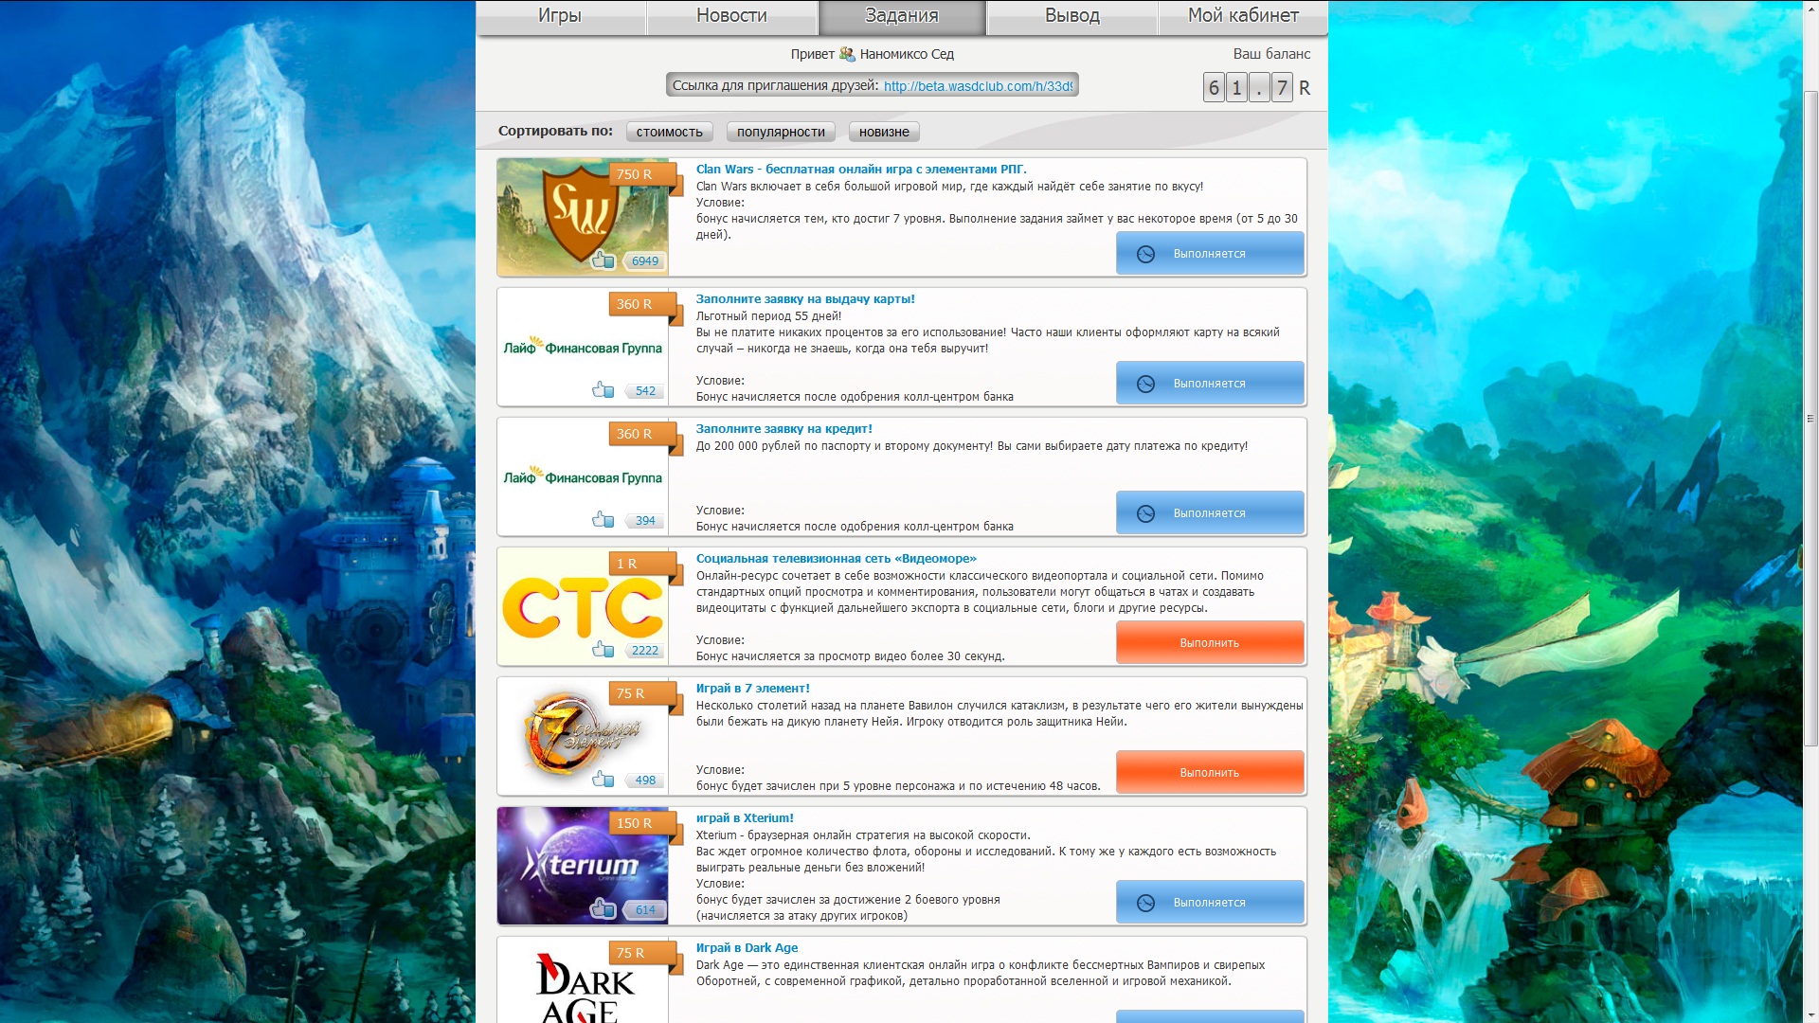Open 'играй в Xterium!' link
The image size is (1819, 1023).
pyautogui.click(x=745, y=818)
